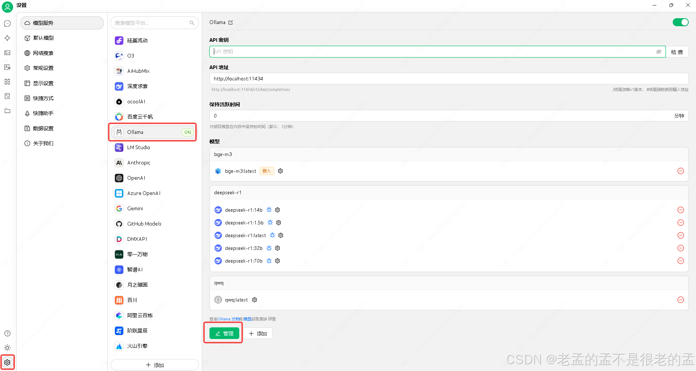Select 常规设置 in settings menu
696x371 pixels.
(x=62, y=68)
